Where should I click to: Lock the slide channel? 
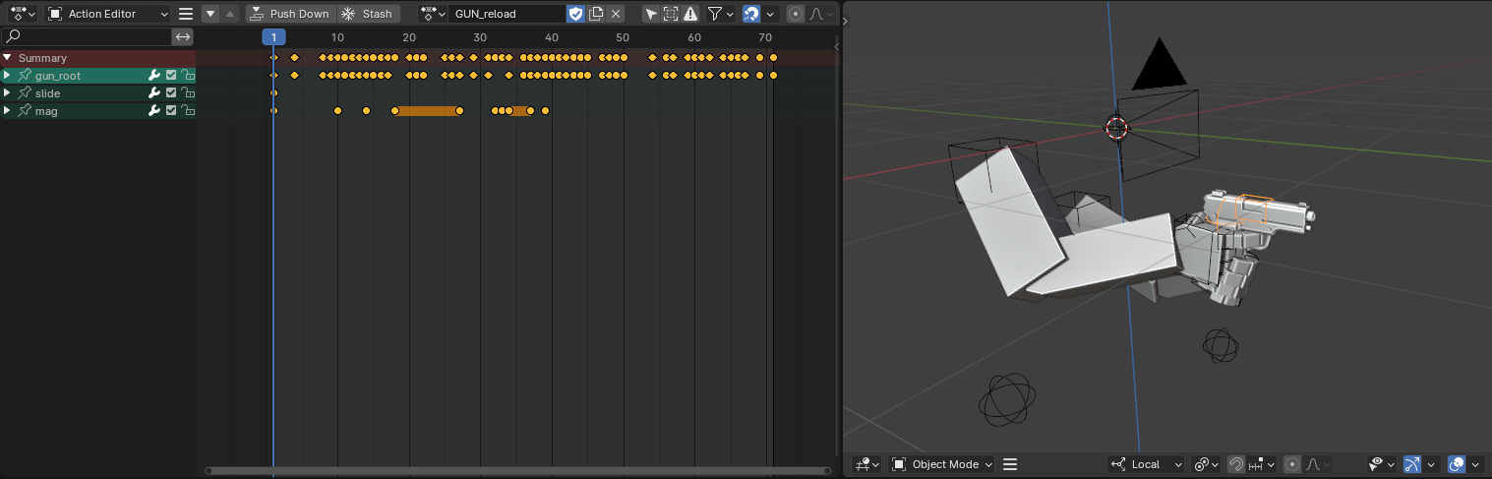click(x=187, y=93)
